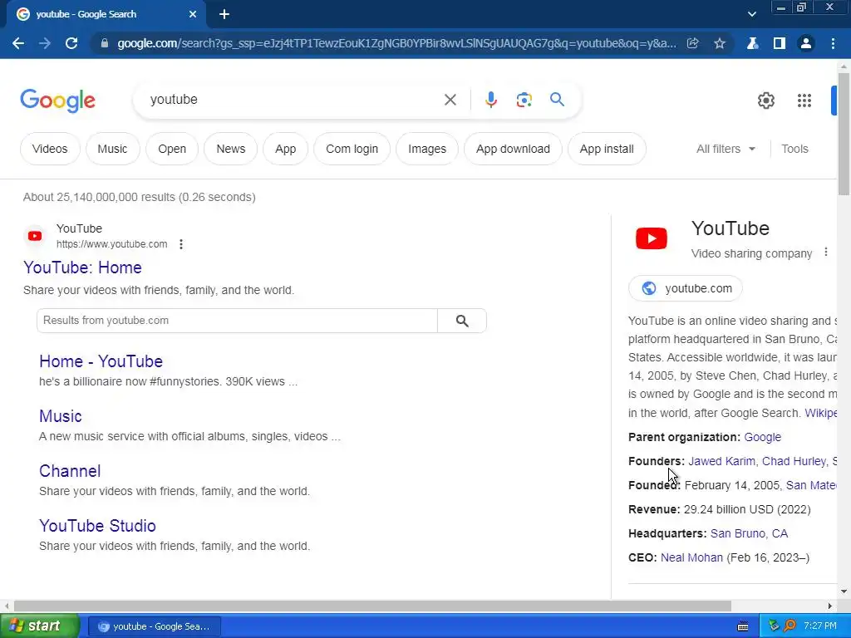
Task: Clear the search box with X
Action: (450, 100)
